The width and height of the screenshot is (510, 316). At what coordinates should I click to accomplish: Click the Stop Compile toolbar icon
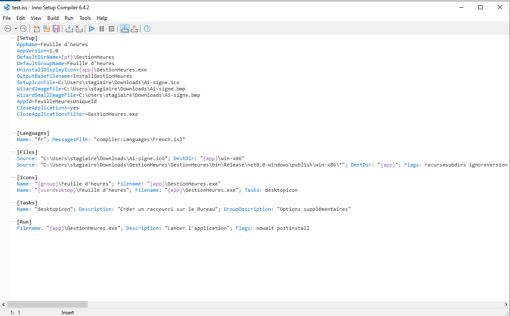[79, 29]
